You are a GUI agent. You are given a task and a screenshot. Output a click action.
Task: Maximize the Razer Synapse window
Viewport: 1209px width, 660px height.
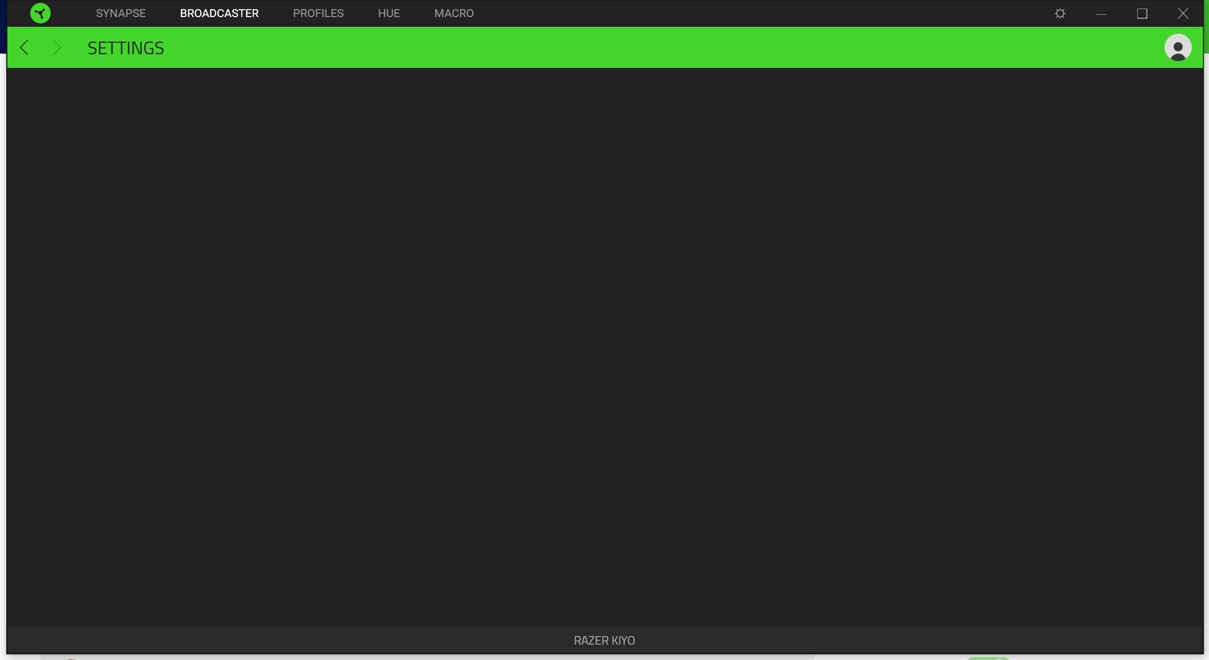[x=1142, y=13]
